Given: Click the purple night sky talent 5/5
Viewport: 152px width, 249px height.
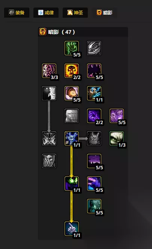Looking at the screenshot, I should point(94,161).
